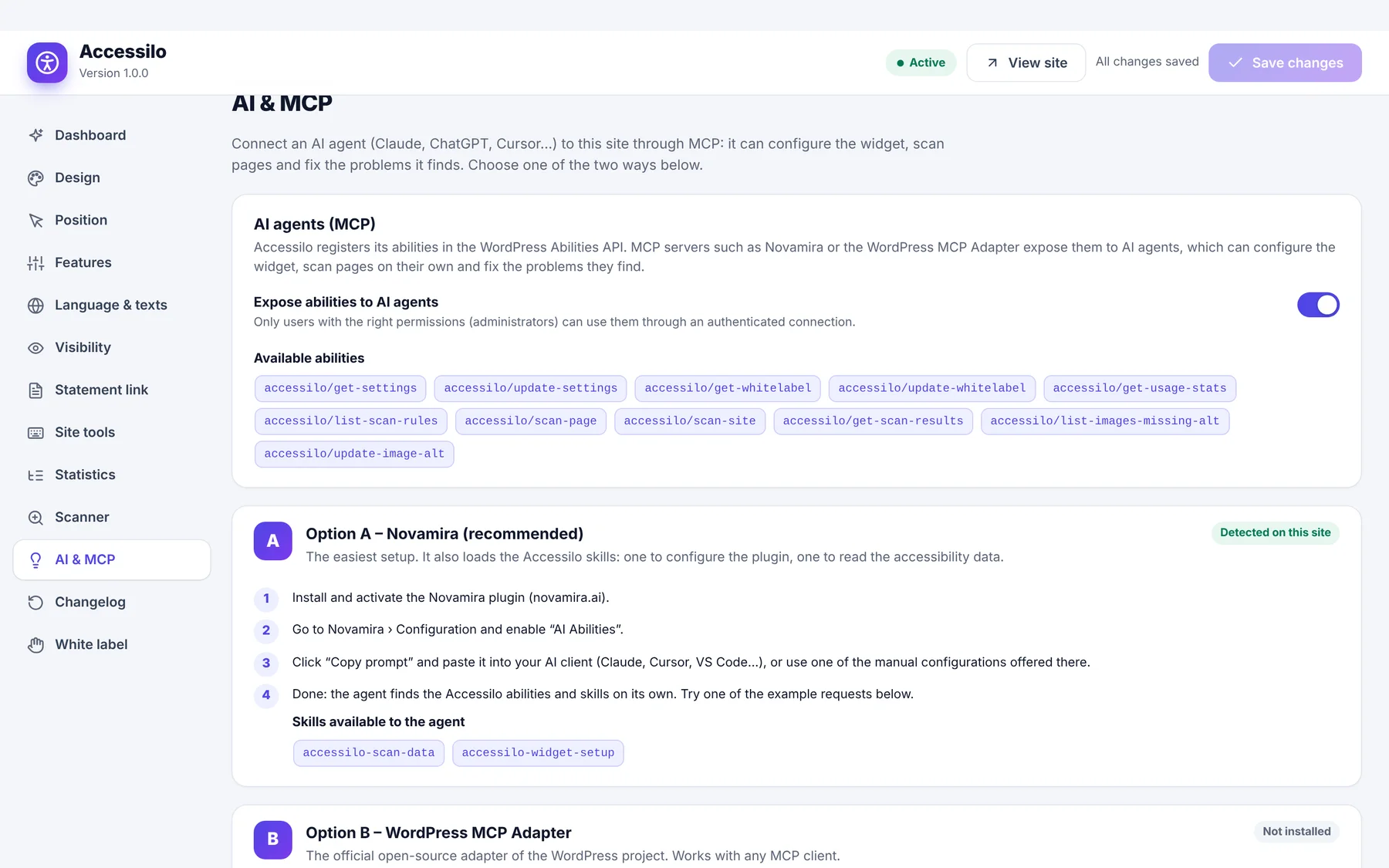Click the All changes saved status text
This screenshot has width=1389, height=868.
[x=1147, y=62]
